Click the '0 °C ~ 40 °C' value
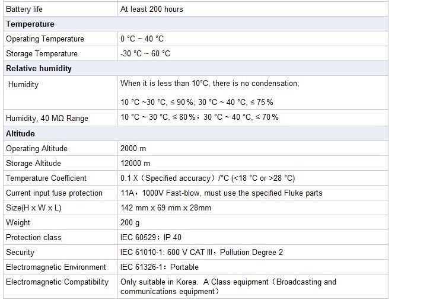 pyautogui.click(x=142, y=39)
